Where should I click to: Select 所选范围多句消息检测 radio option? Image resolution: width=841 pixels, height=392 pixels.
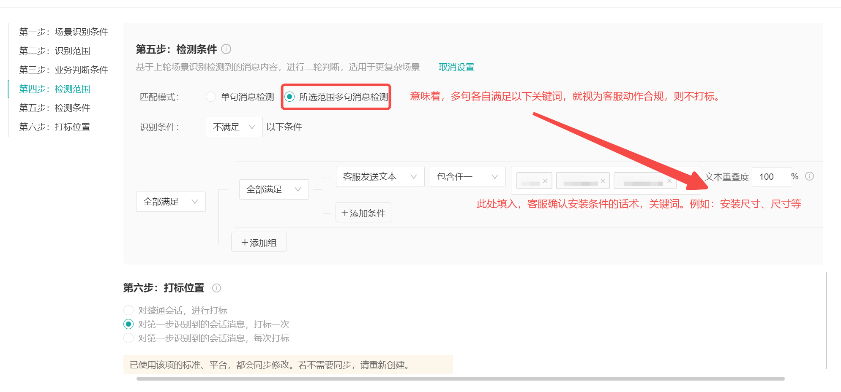[x=289, y=97]
